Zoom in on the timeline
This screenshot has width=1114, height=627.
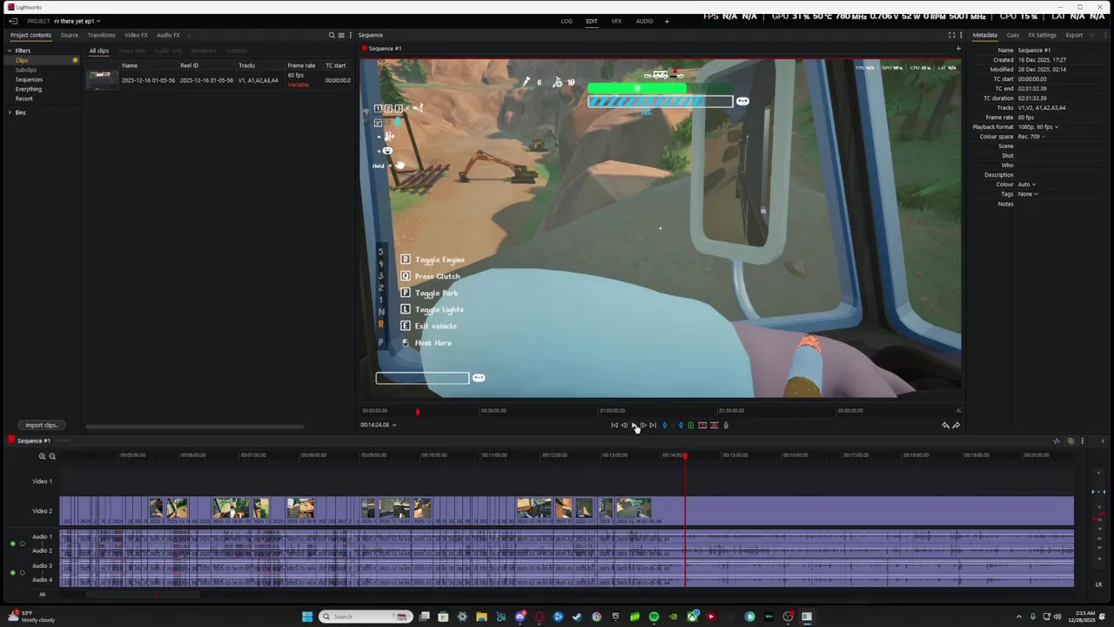coord(42,455)
